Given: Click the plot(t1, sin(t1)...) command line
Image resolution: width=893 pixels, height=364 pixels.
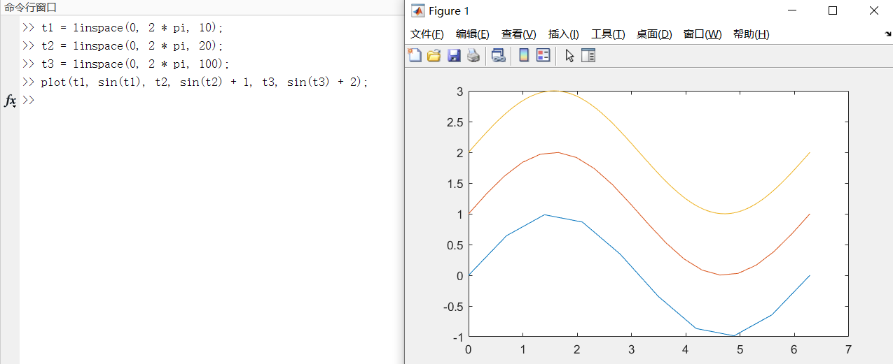Looking at the screenshot, I should tap(195, 82).
